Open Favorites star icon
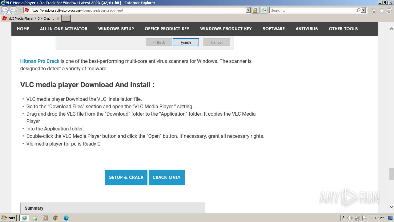 (381, 11)
